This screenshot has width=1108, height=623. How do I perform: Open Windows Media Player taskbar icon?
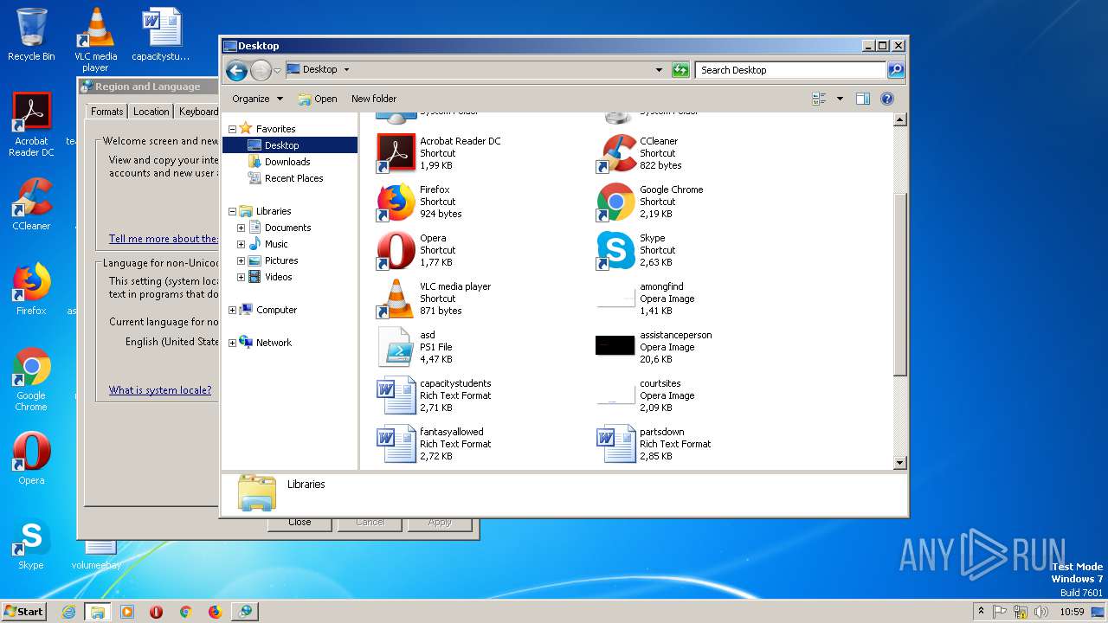point(127,612)
